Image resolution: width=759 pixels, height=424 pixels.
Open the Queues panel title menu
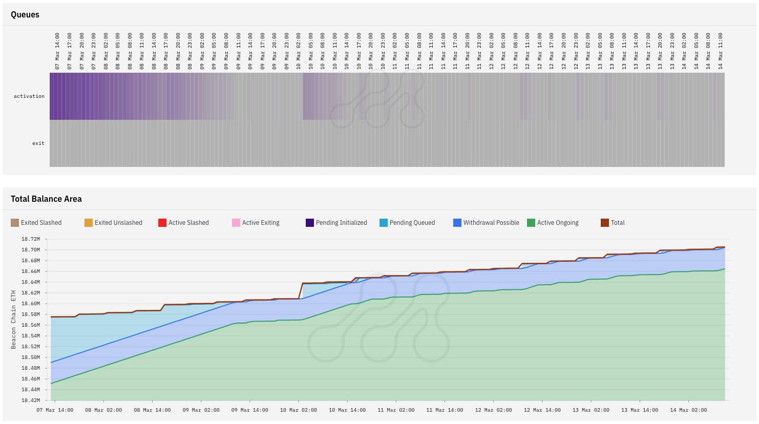click(x=25, y=14)
